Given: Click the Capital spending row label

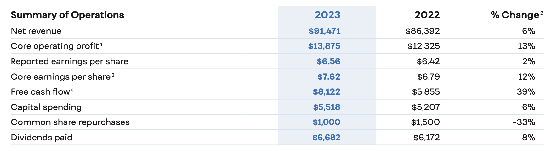Looking at the screenshot, I should [46, 107].
